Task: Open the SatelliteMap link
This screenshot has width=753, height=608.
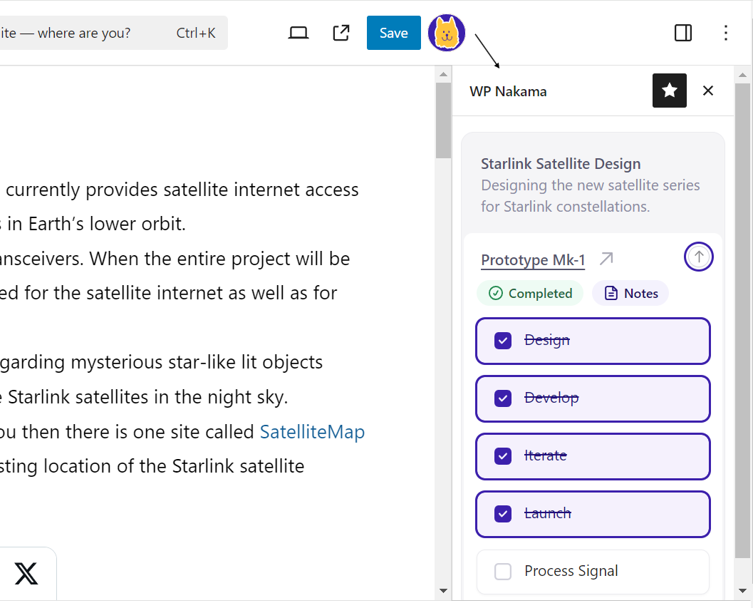Action: tap(312, 432)
